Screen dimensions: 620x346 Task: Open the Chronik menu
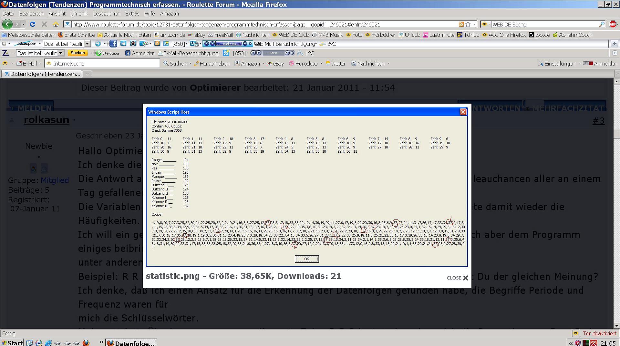point(79,14)
